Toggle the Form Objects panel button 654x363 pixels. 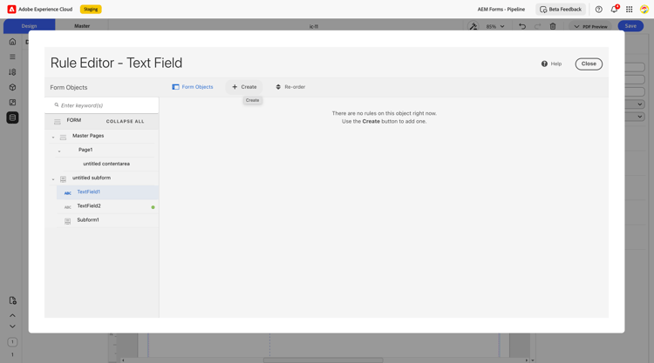(193, 87)
